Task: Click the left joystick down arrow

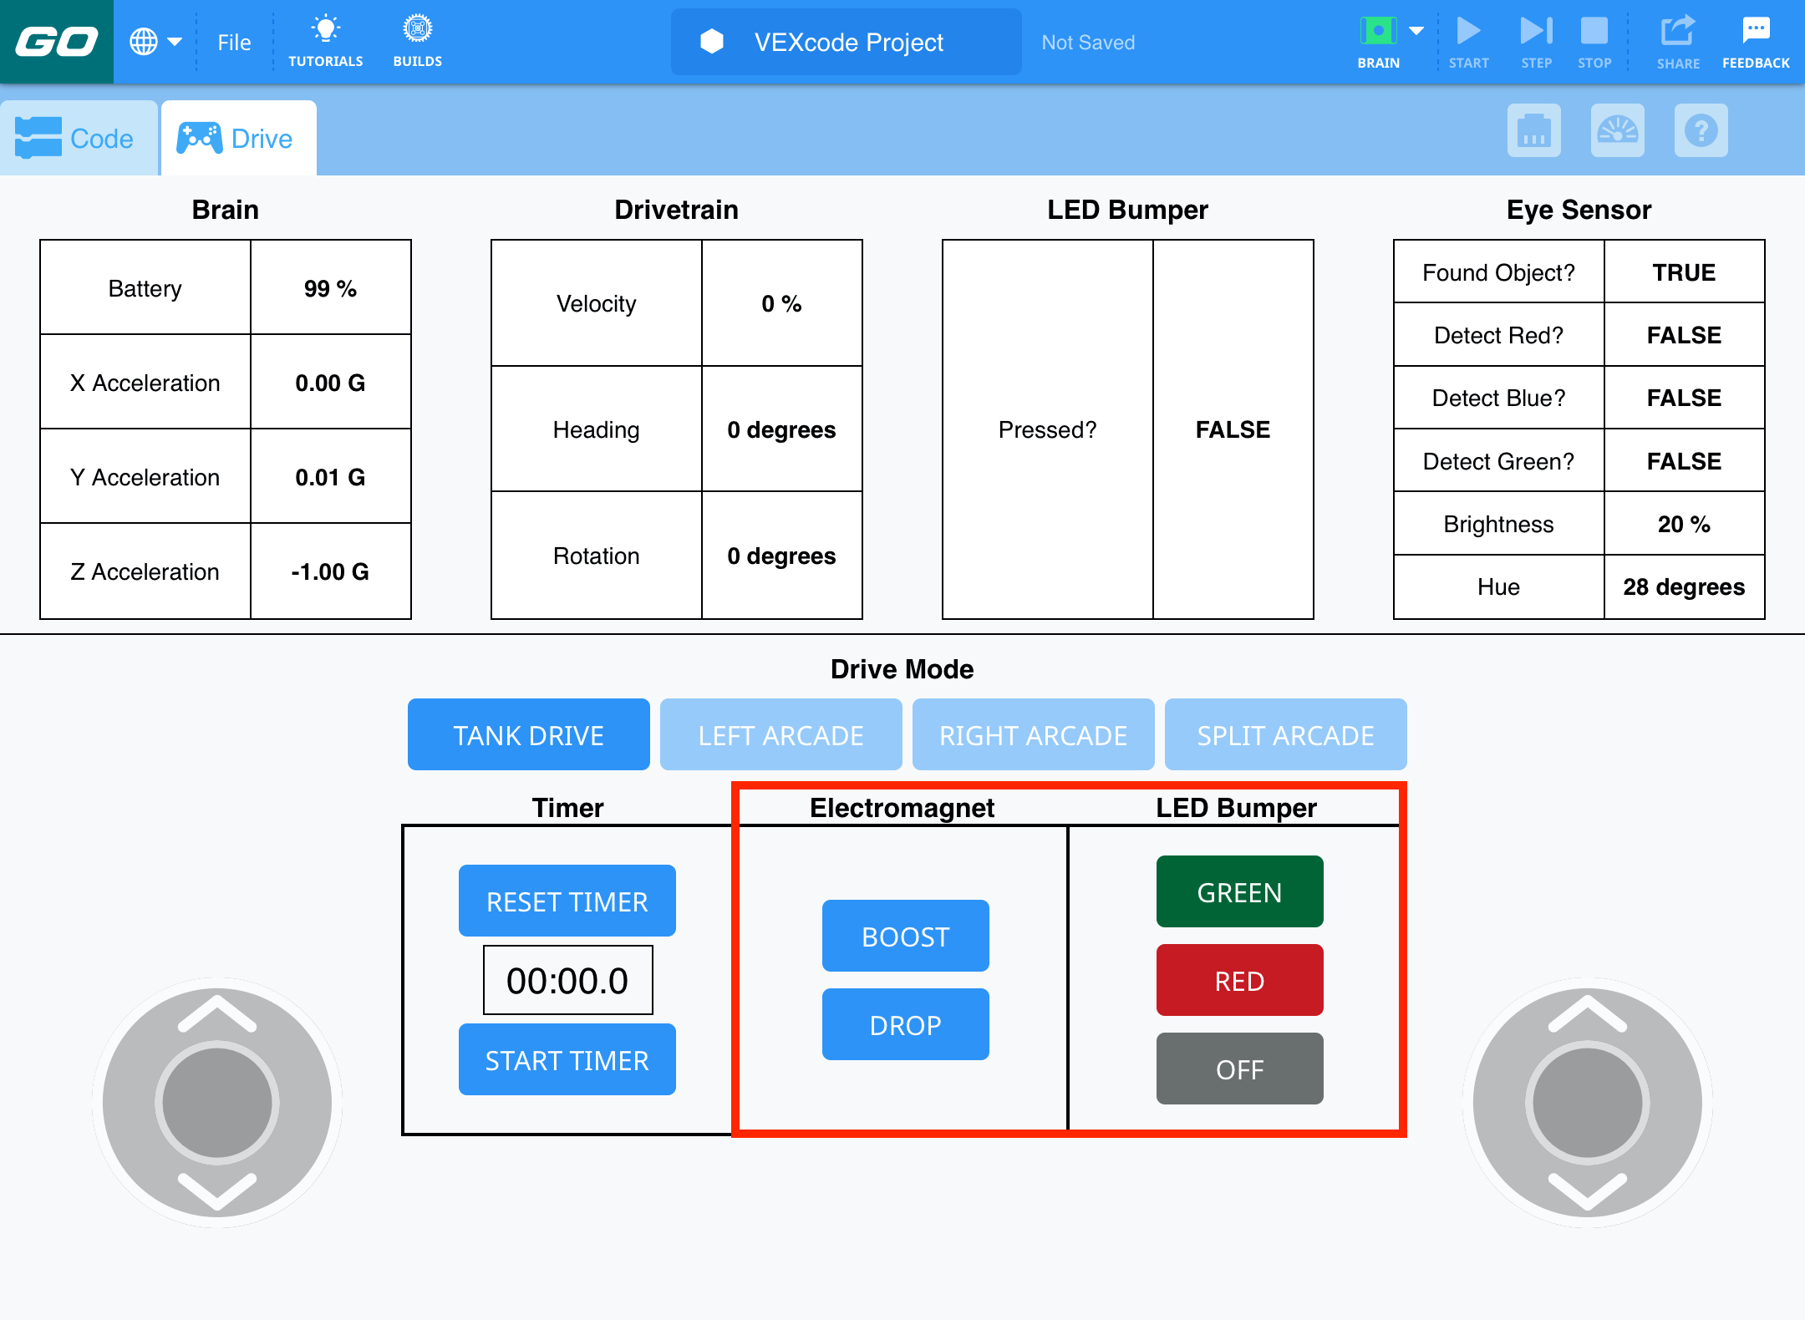Action: click(217, 1191)
